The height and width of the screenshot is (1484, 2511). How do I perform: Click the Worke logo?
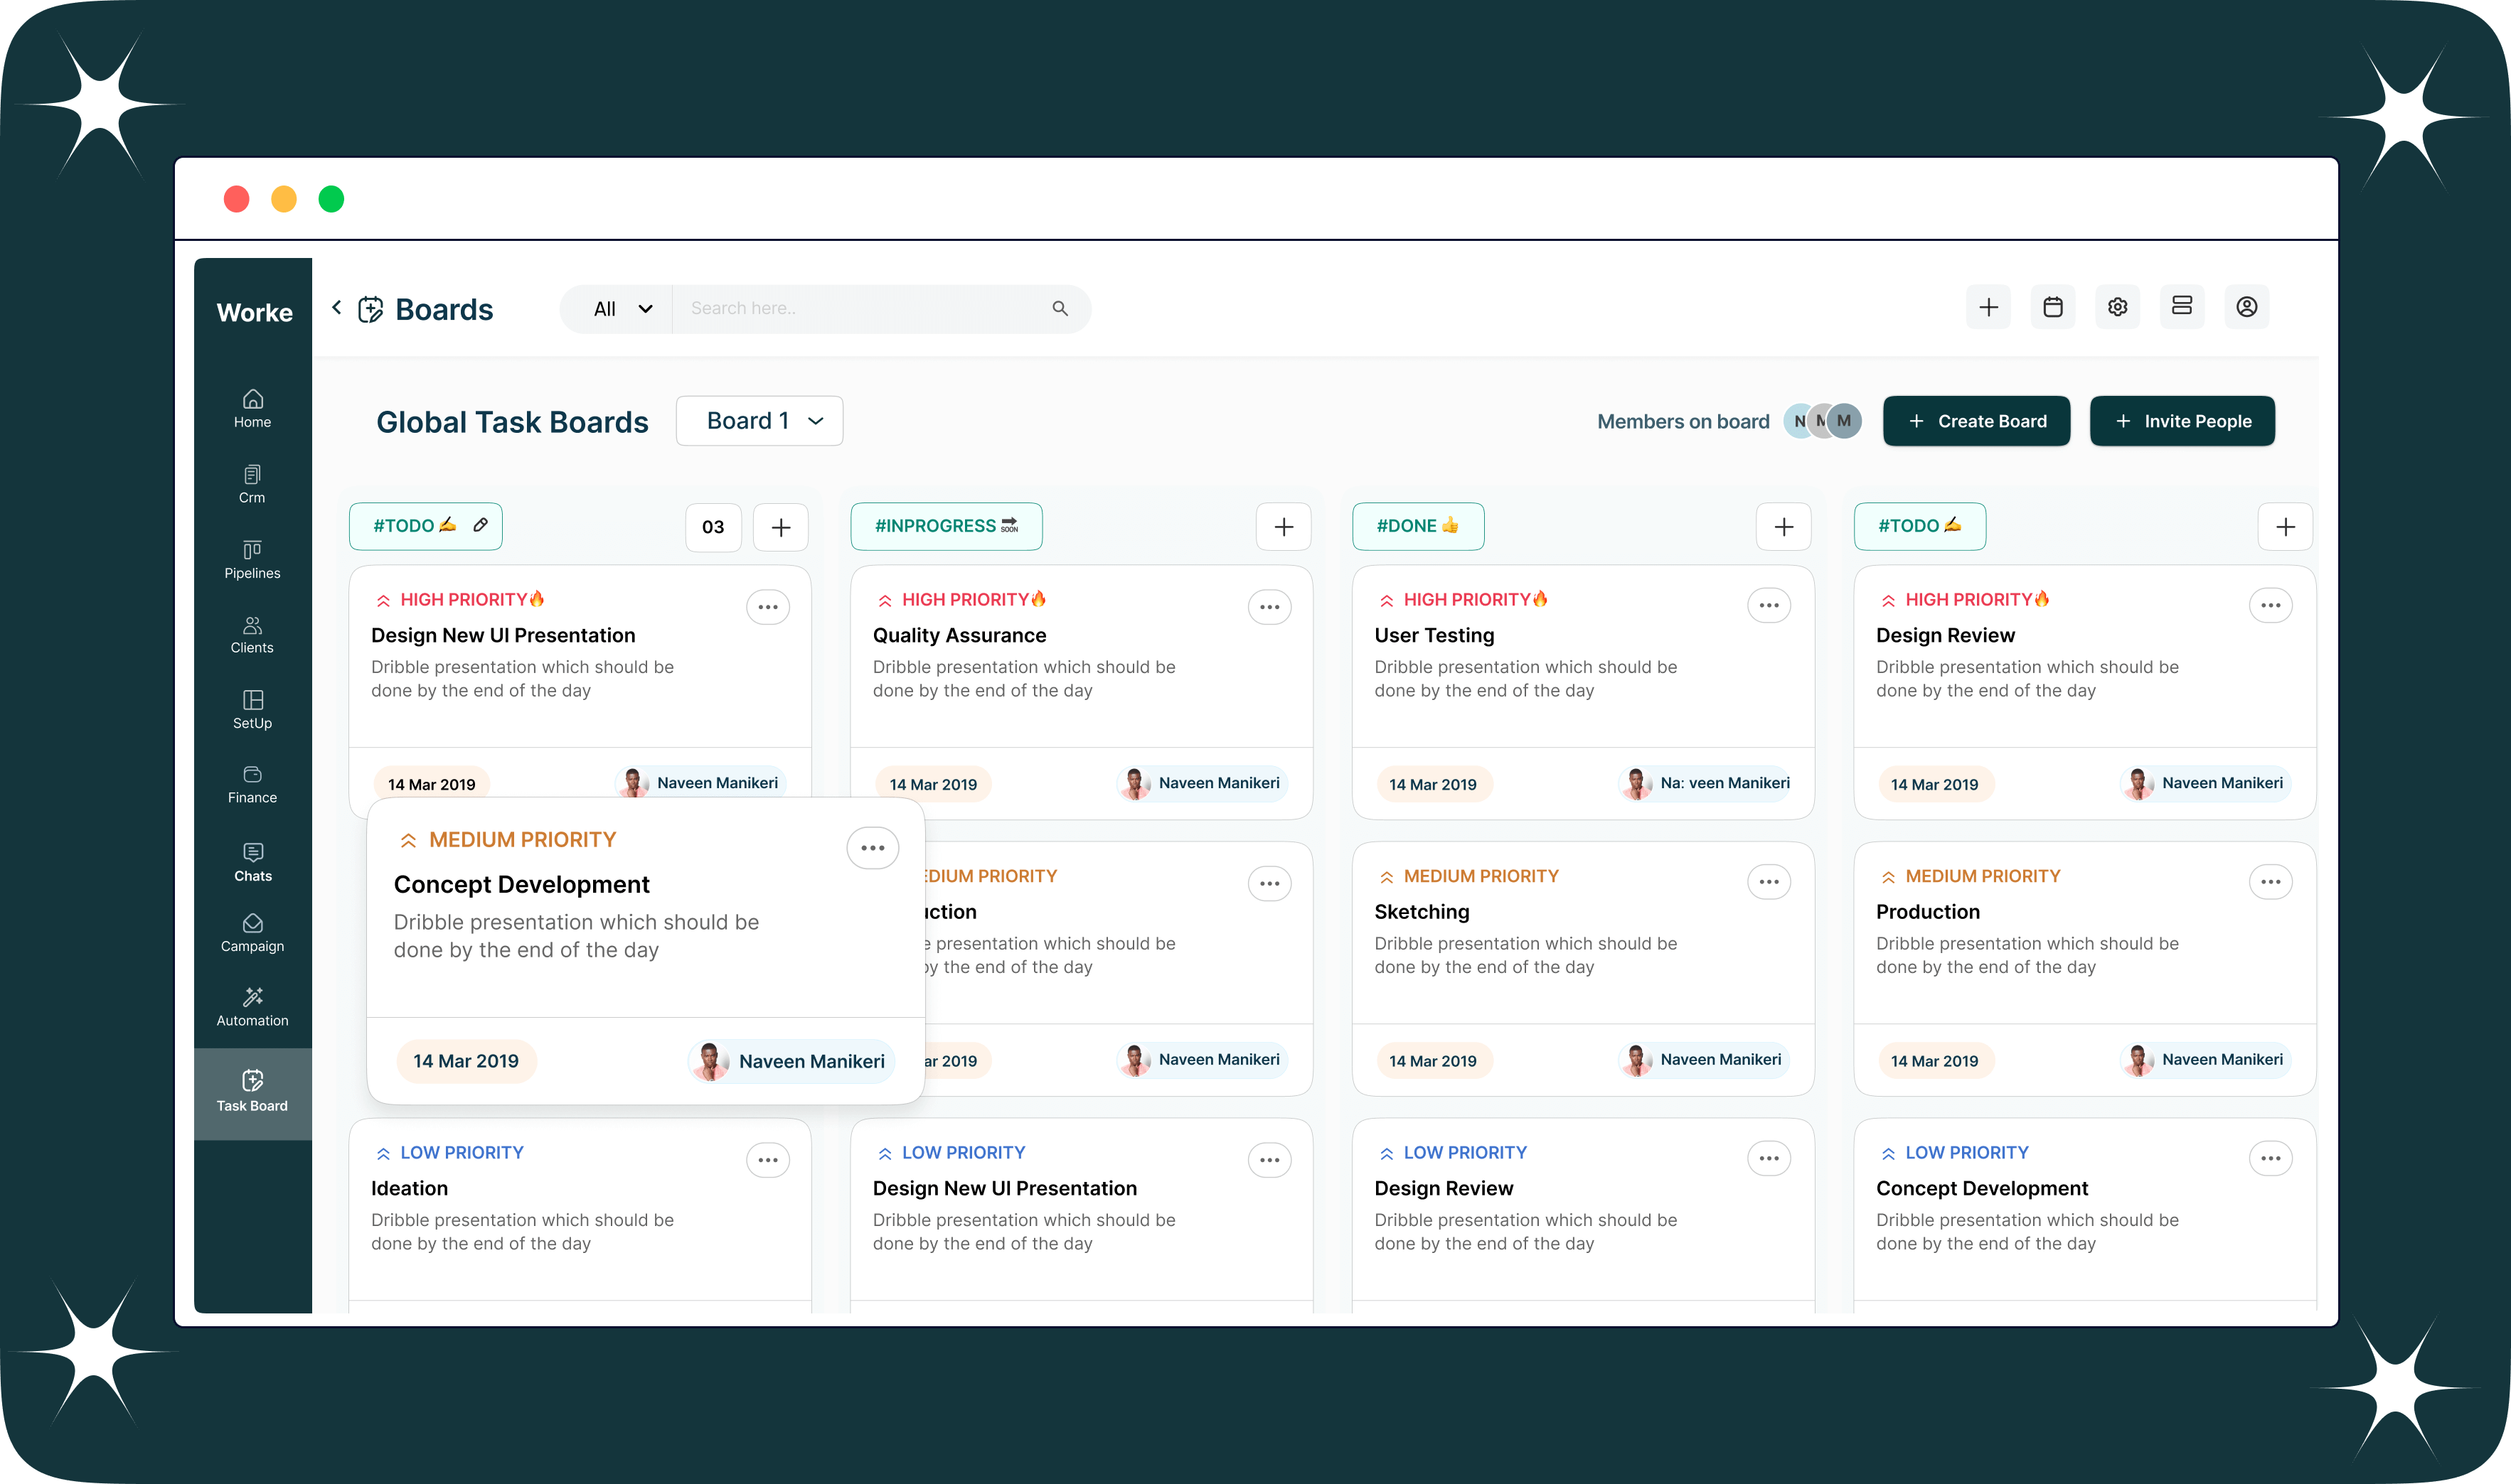tap(254, 312)
